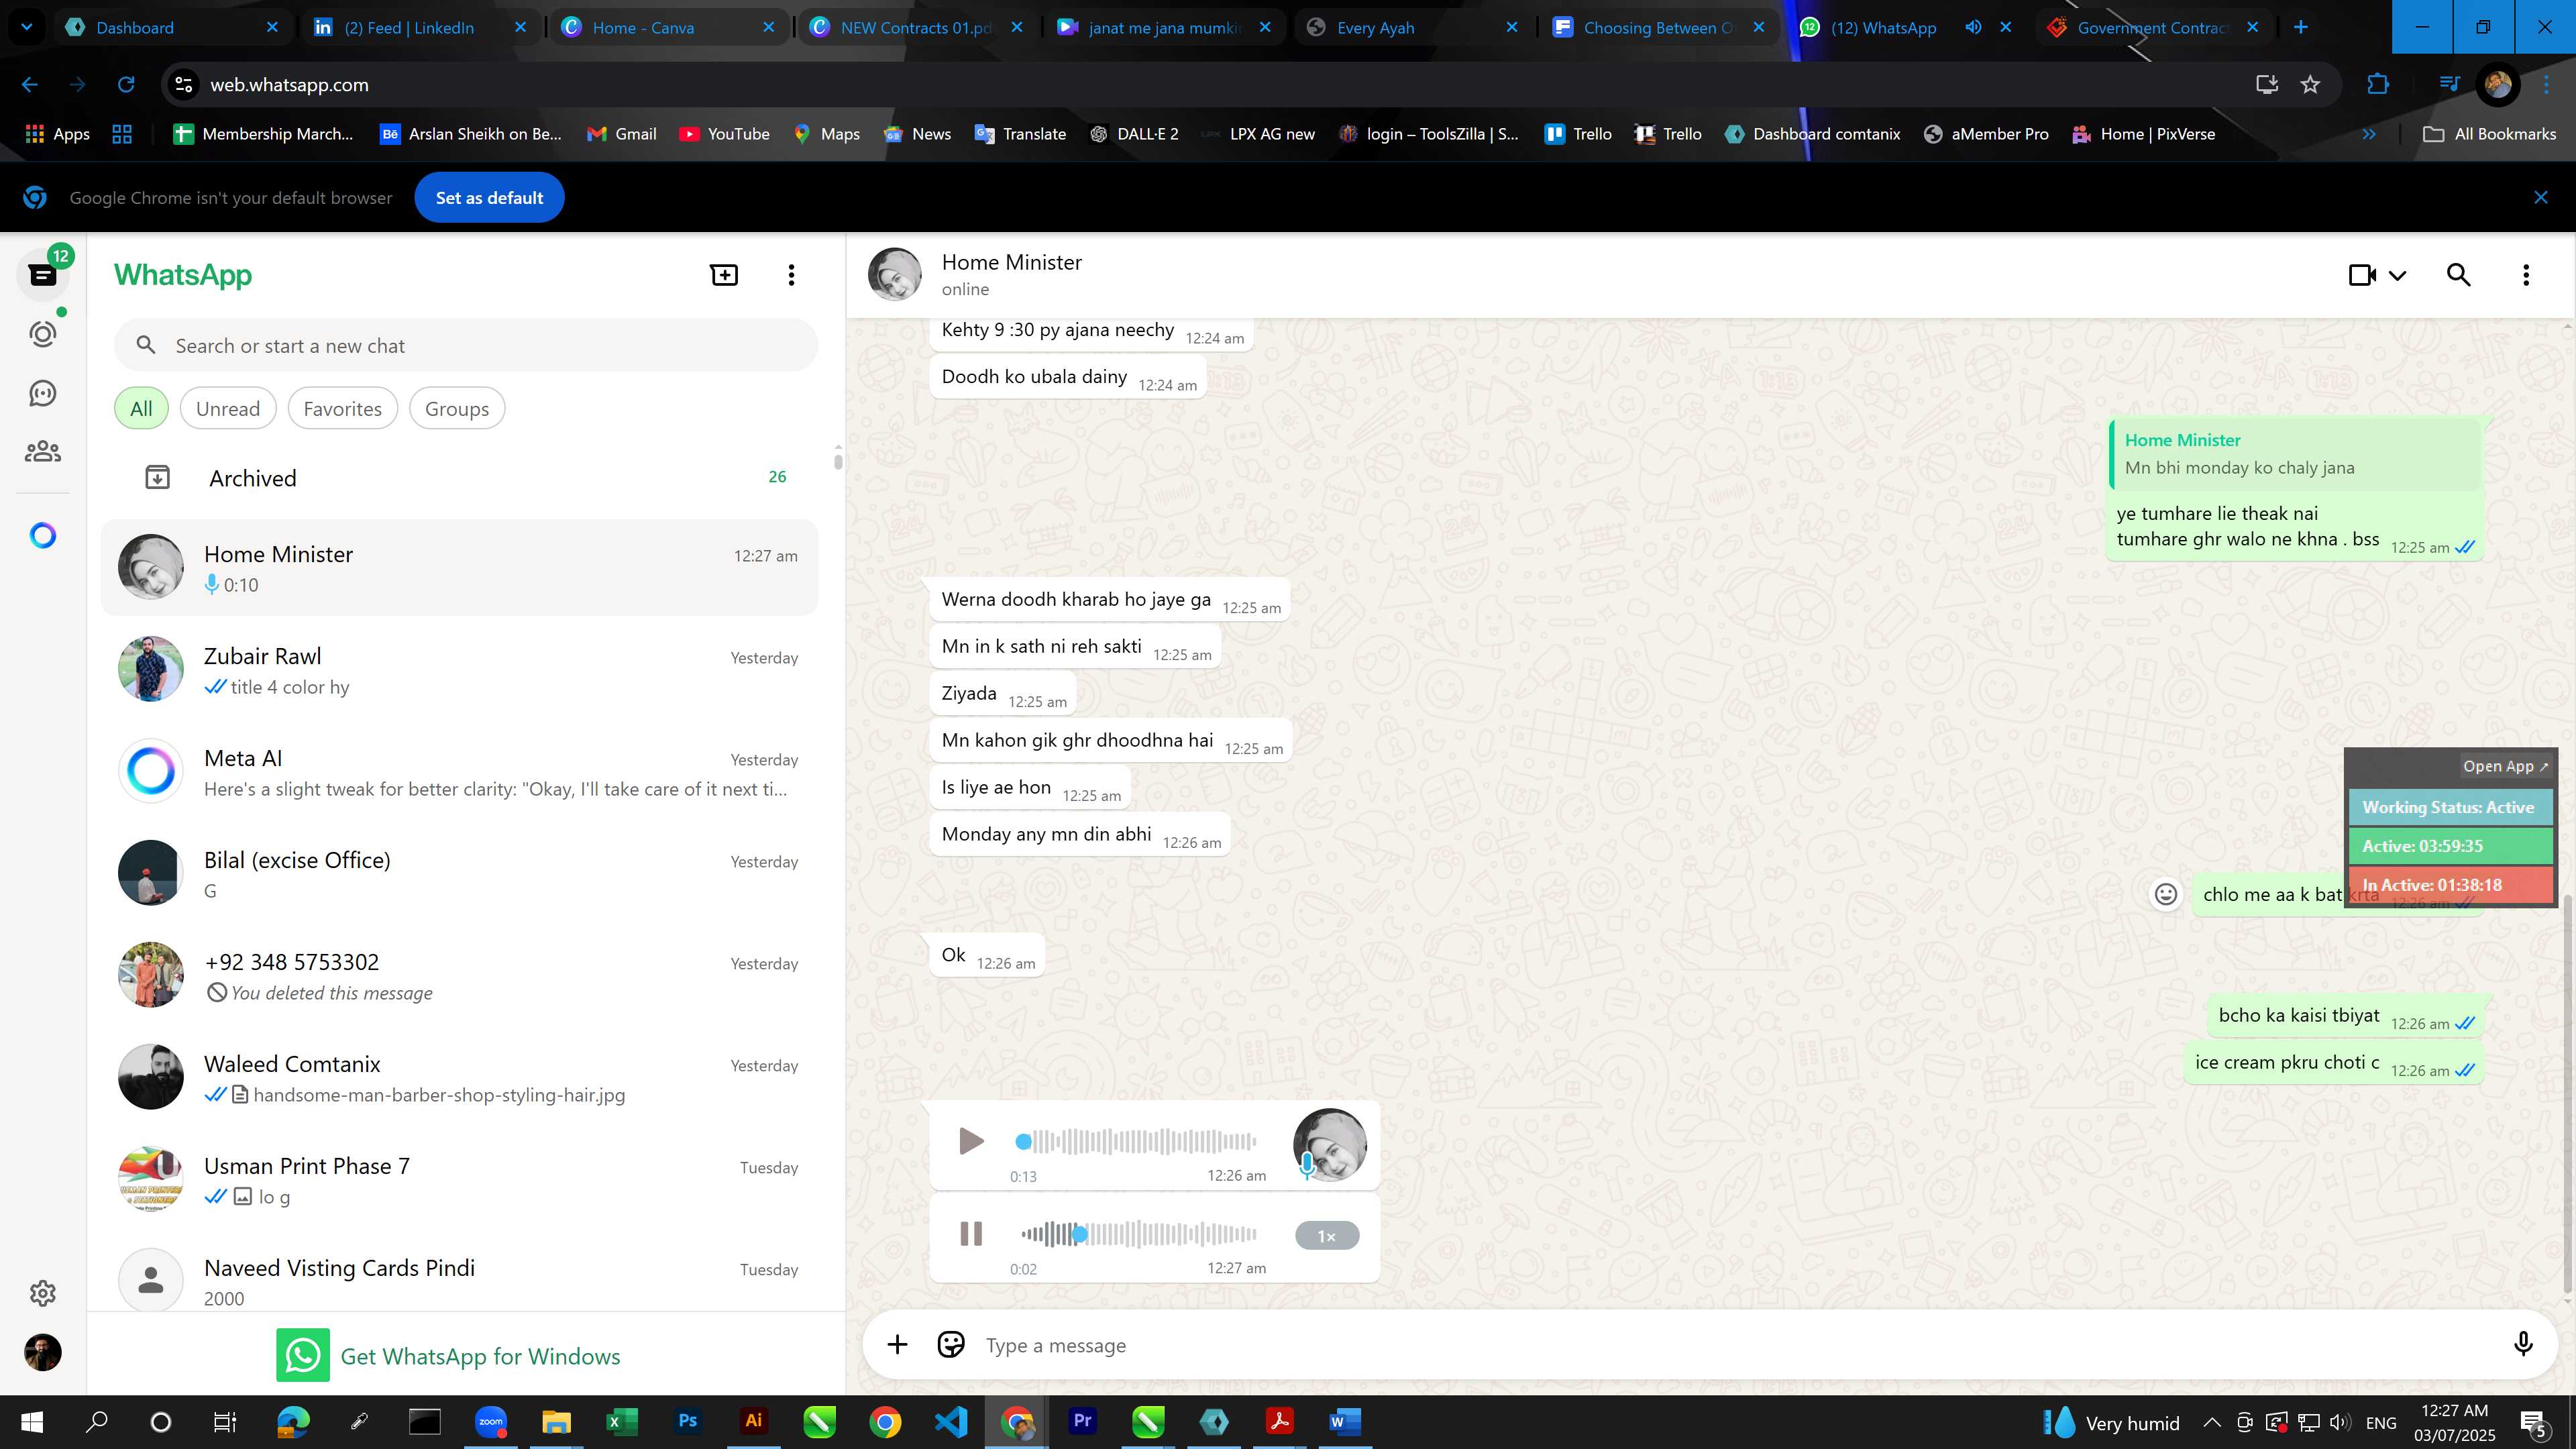The height and width of the screenshot is (1449, 2576).
Task: Open the chat list menu (three dots)
Action: click(791, 275)
